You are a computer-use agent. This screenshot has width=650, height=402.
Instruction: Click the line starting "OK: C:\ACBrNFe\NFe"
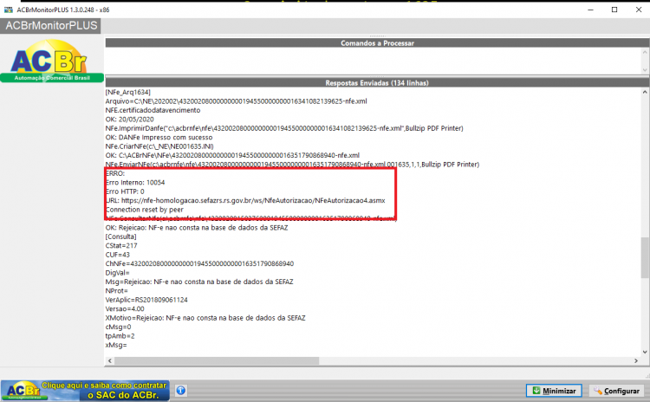point(232,155)
